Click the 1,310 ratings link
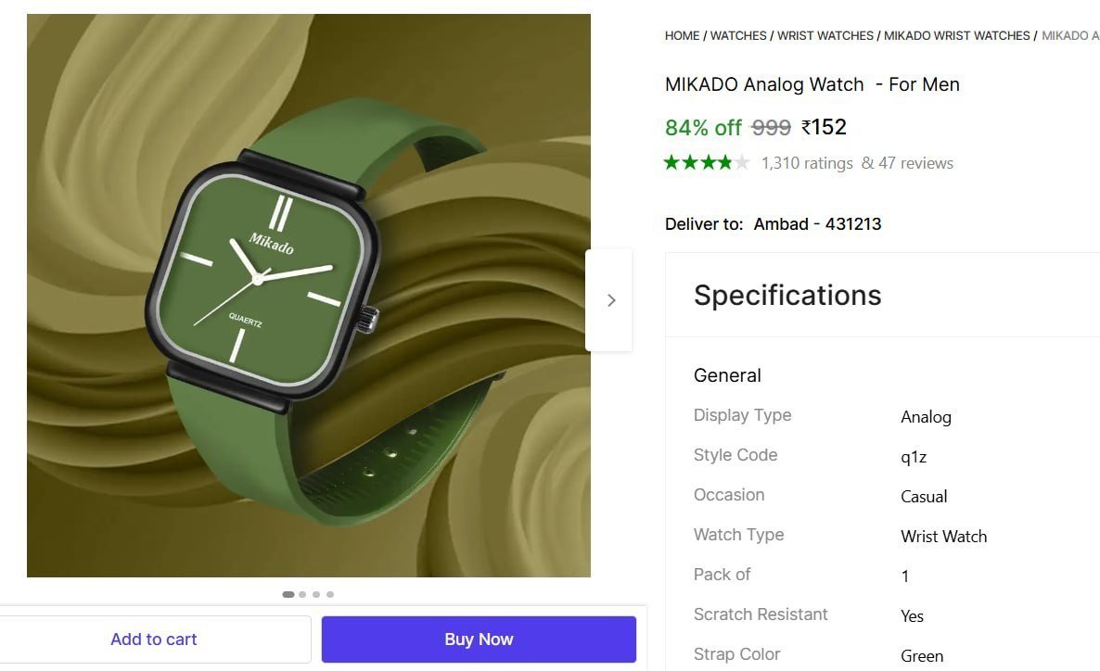This screenshot has width=1100, height=671. [806, 162]
